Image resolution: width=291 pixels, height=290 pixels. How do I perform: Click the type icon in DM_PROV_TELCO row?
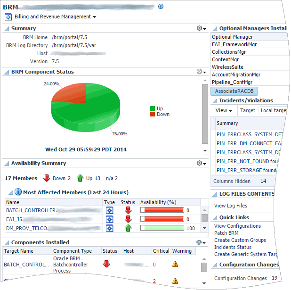click(110, 228)
